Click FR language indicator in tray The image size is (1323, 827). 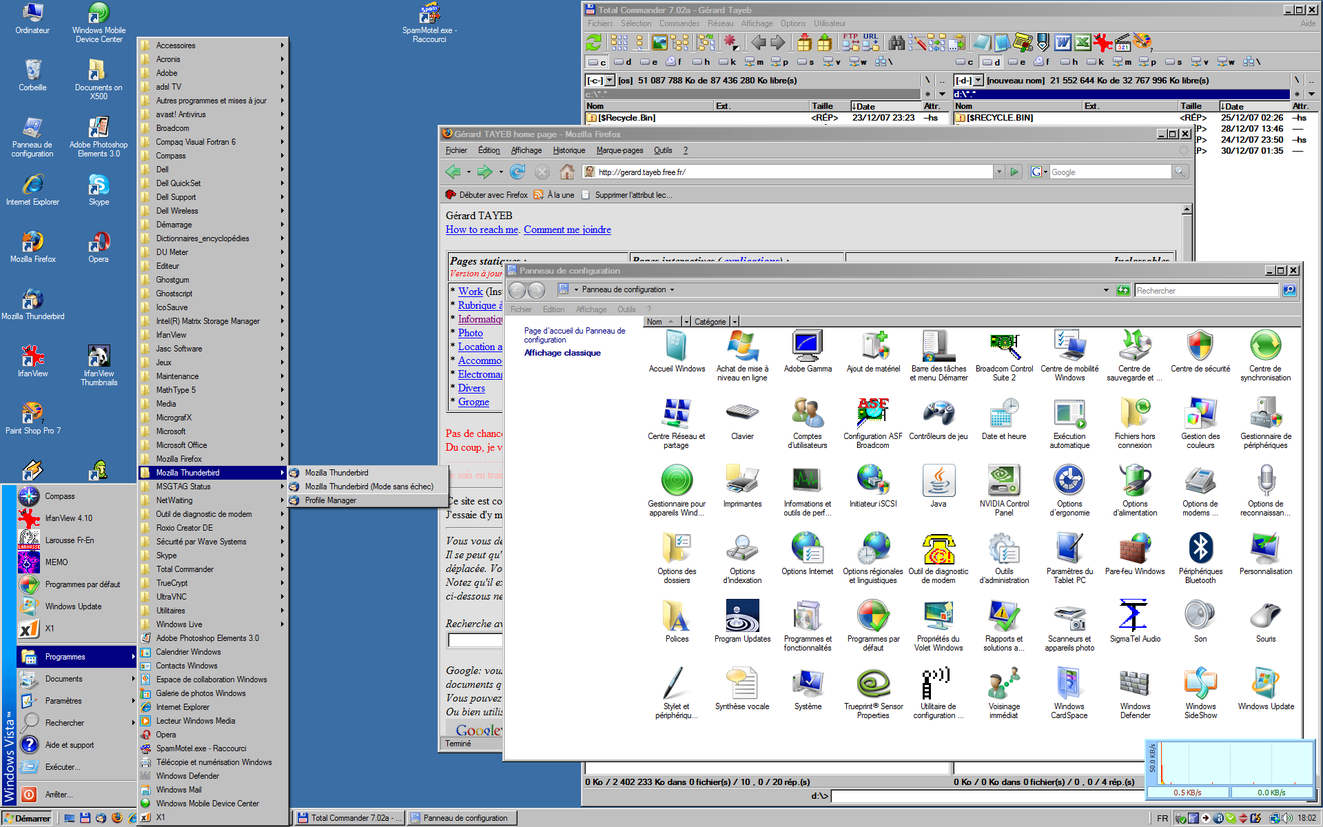1162,818
